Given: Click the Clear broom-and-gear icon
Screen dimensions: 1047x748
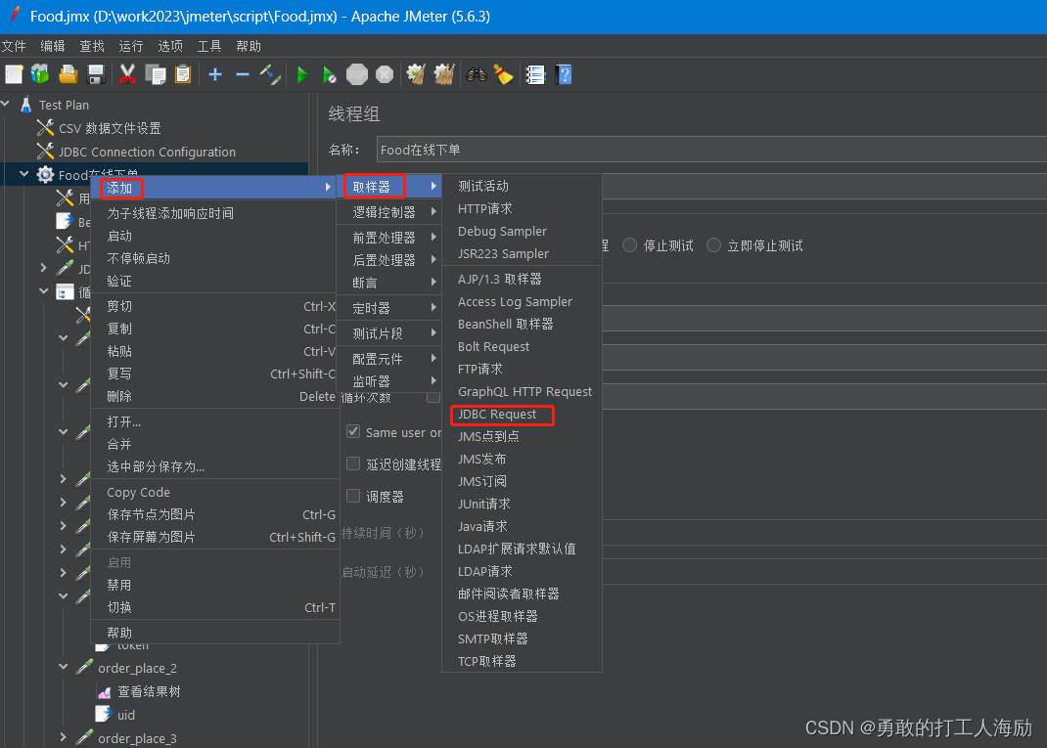Looking at the screenshot, I should (x=417, y=74).
